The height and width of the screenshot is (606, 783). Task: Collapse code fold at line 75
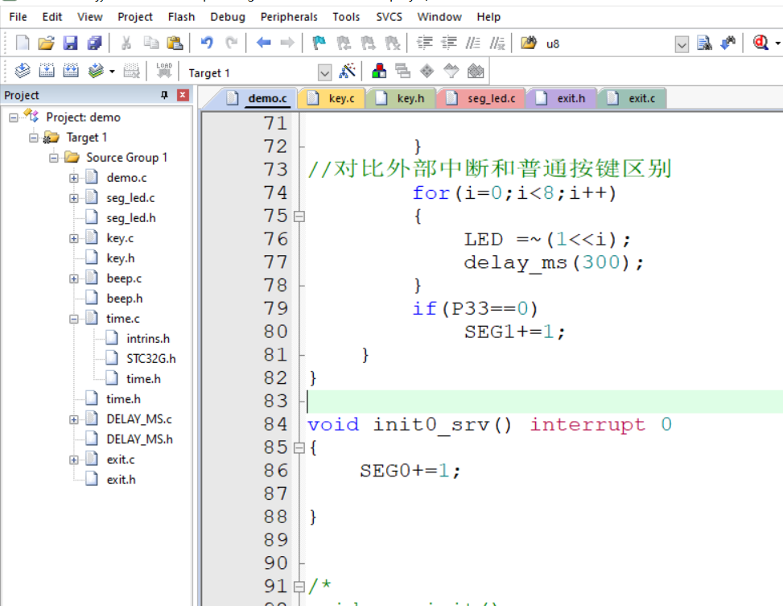[299, 216]
